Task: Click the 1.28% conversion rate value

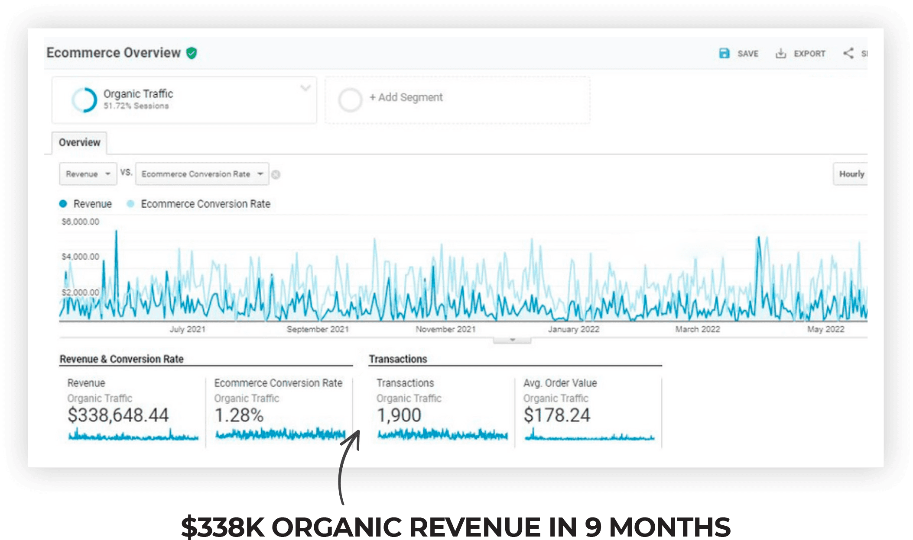Action: (239, 415)
